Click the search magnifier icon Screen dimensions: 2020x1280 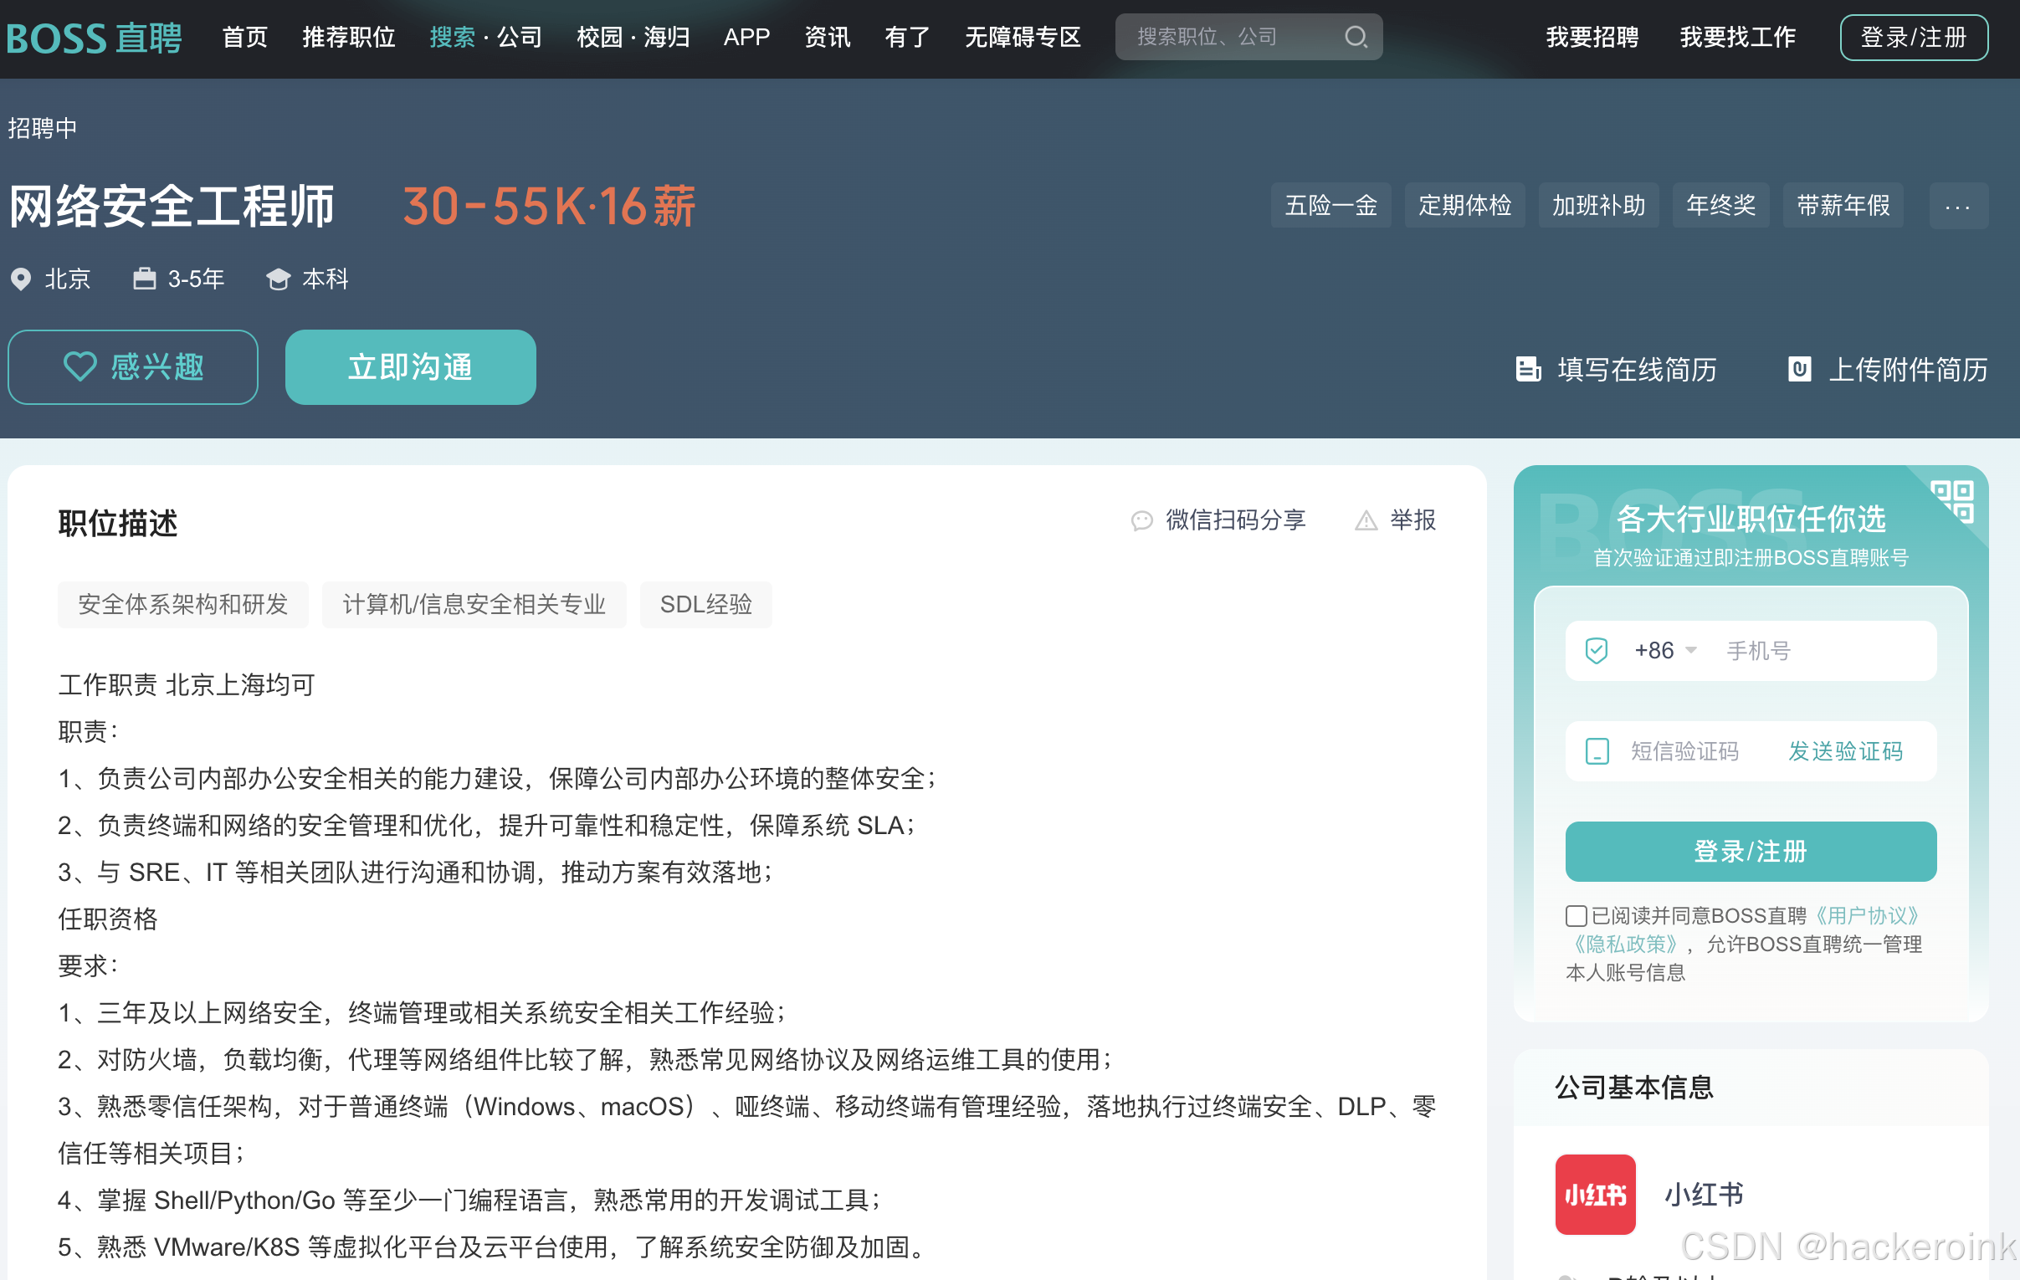click(x=1356, y=37)
